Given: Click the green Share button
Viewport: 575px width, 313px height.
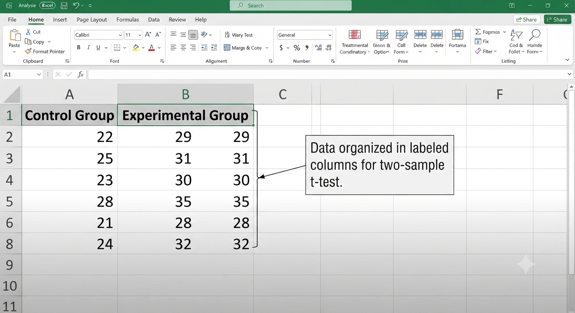Looking at the screenshot, I should point(557,20).
